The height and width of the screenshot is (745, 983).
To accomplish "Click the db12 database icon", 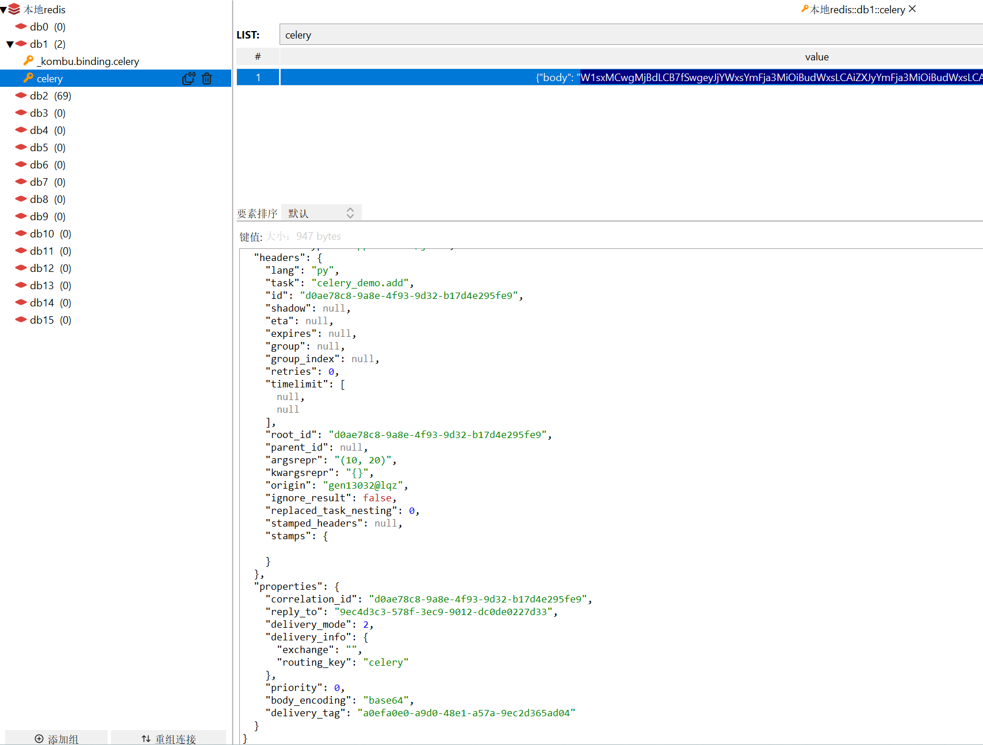I will pos(21,267).
